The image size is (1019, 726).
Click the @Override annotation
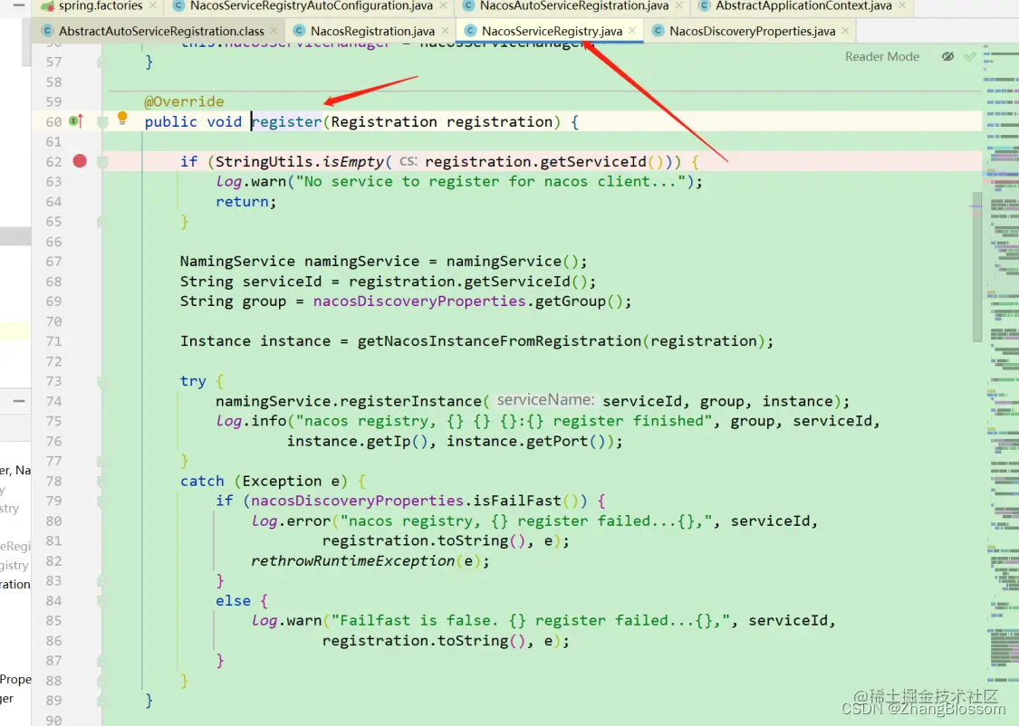click(x=184, y=101)
